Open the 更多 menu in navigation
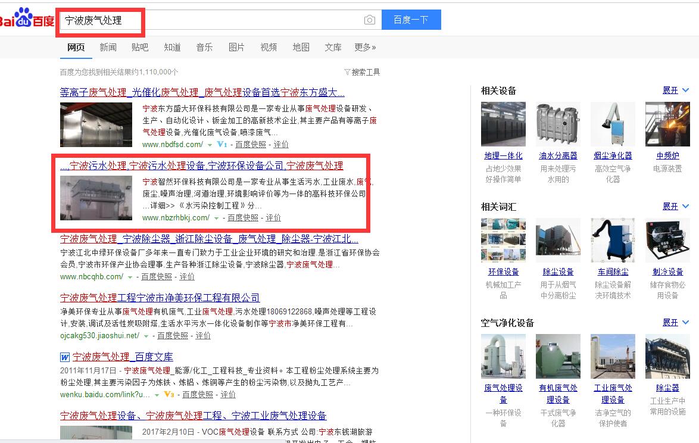This screenshot has height=443, width=699. 365,47
